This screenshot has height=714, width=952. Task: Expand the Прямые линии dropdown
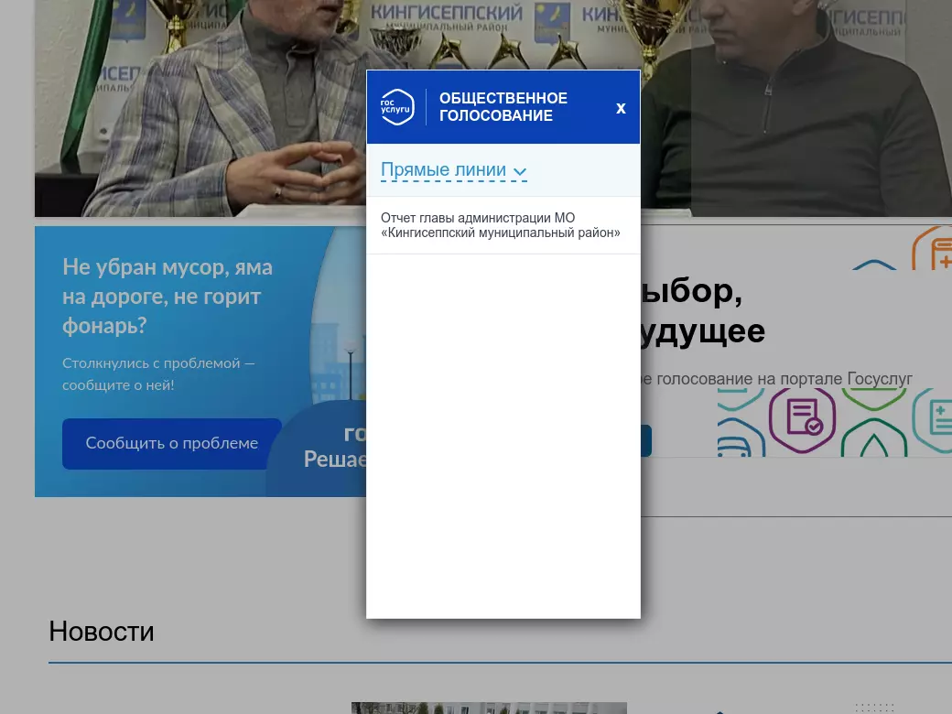453,170
